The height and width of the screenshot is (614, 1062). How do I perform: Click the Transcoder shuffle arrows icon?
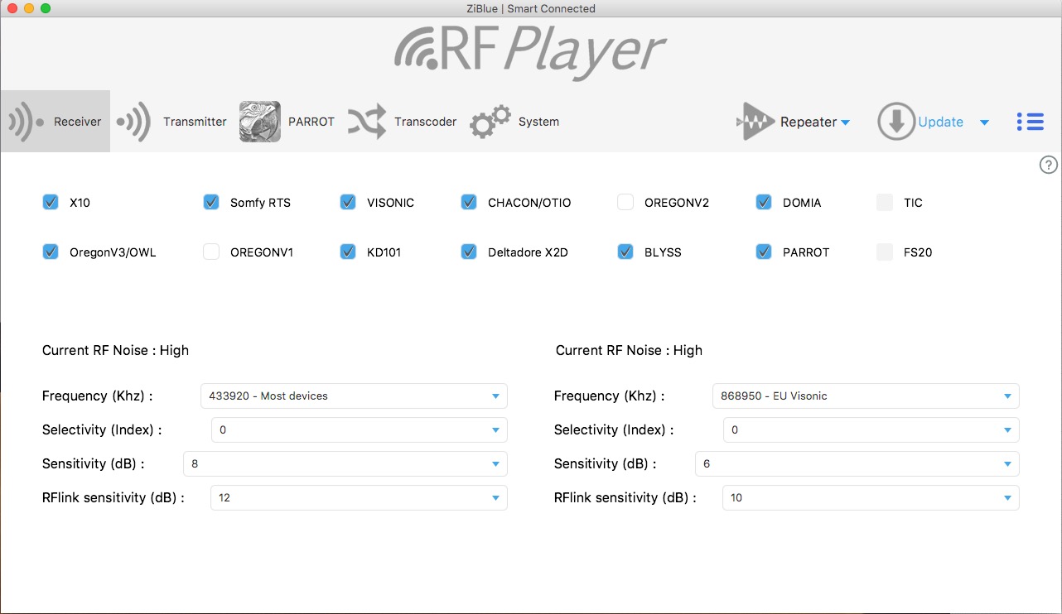coord(366,122)
